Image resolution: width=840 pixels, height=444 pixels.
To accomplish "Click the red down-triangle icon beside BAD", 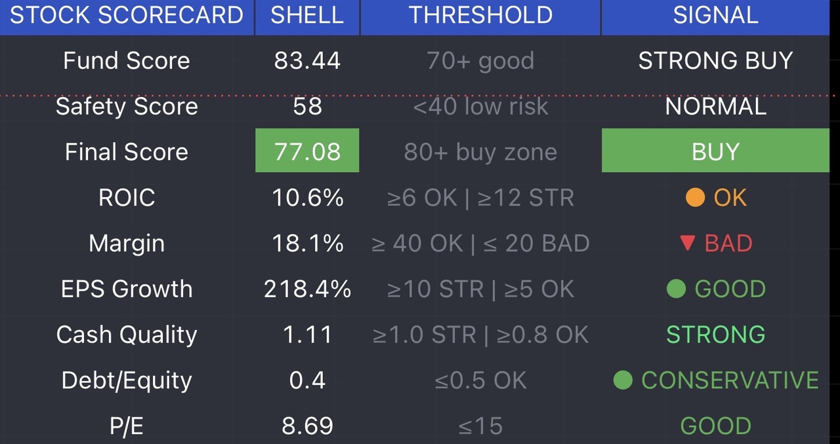I will (x=688, y=244).
